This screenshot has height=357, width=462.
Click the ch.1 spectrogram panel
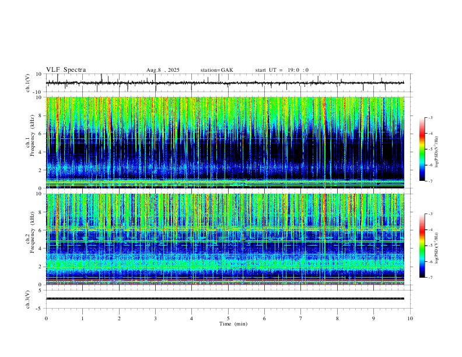point(225,142)
